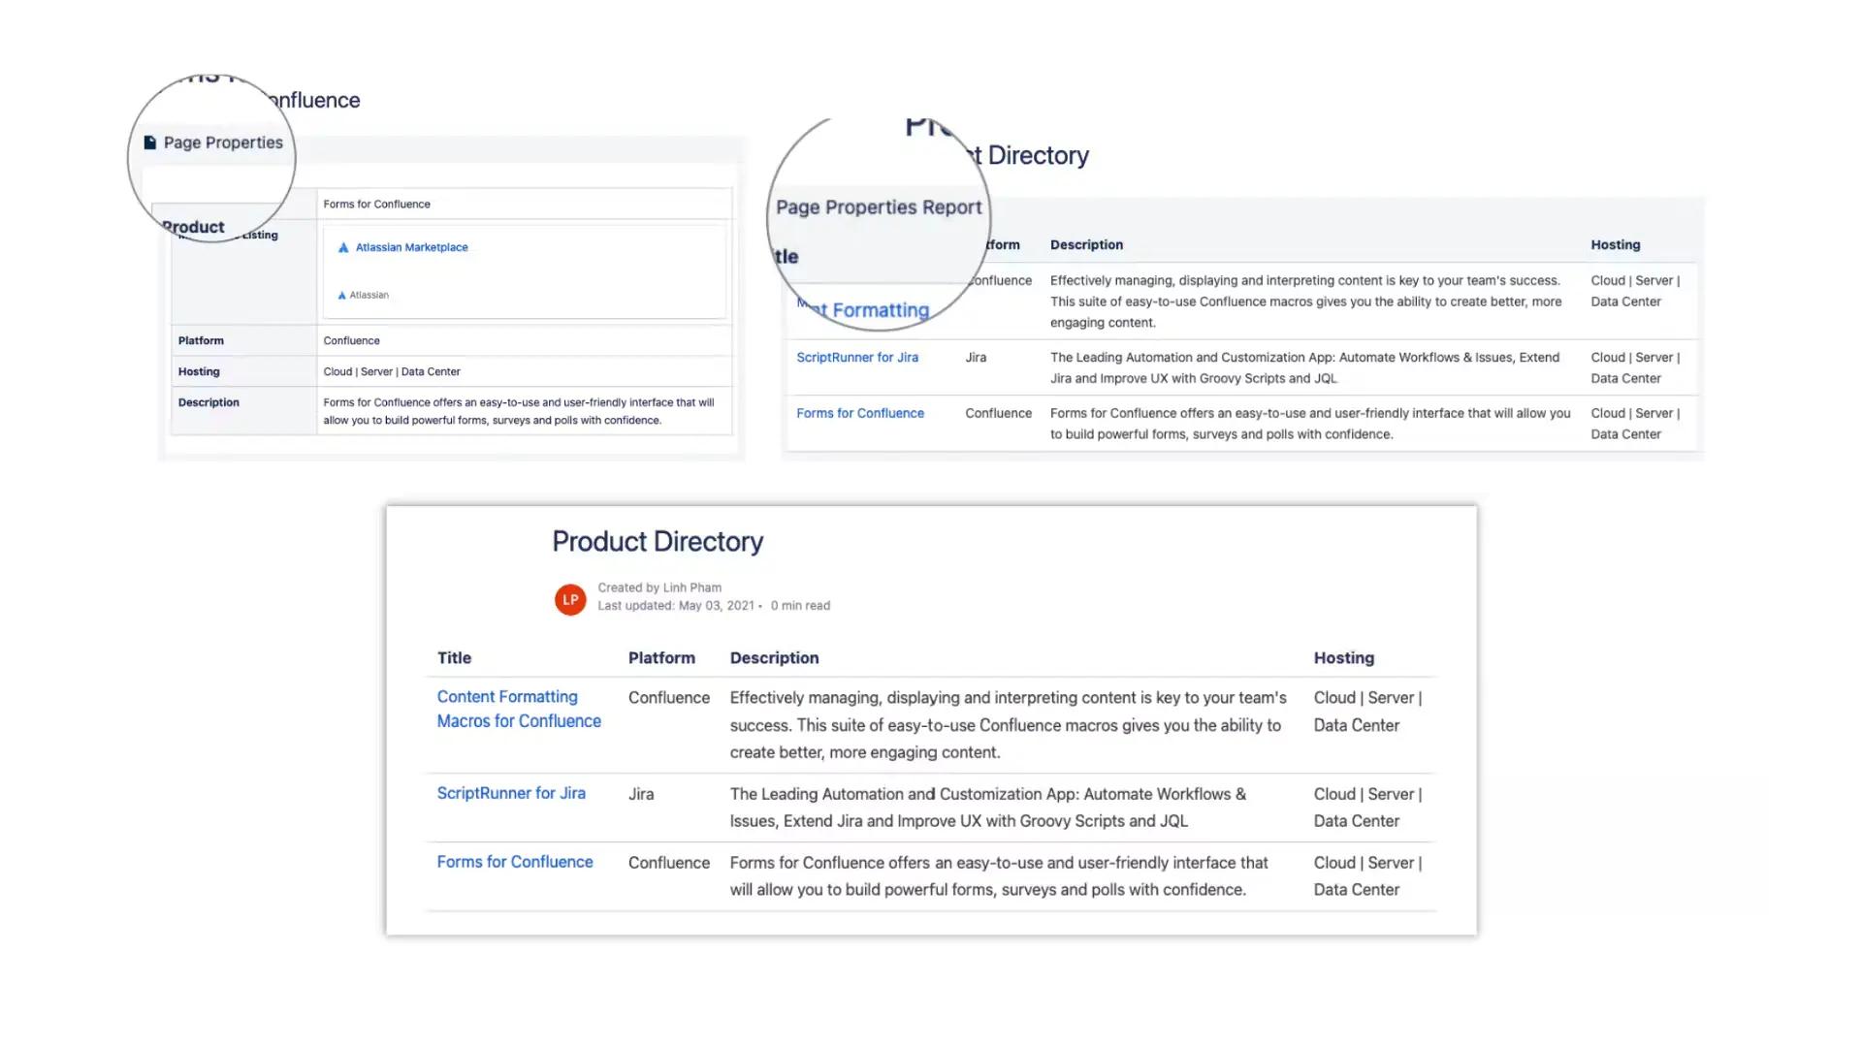Viewport: 1862px width, 1047px height.
Task: Click Hosting column header in upper report
Action: (1615, 244)
